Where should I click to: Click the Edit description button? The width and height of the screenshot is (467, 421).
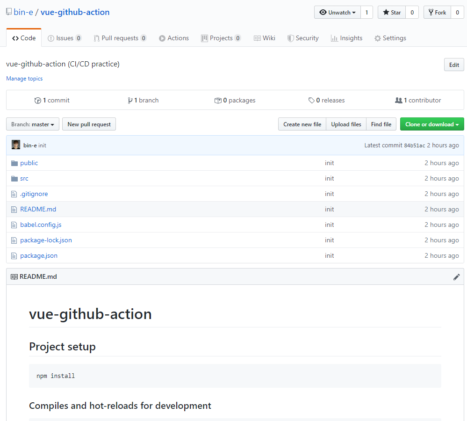pyautogui.click(x=454, y=65)
